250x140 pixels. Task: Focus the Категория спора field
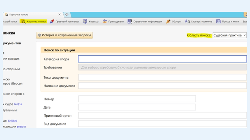click(162, 59)
